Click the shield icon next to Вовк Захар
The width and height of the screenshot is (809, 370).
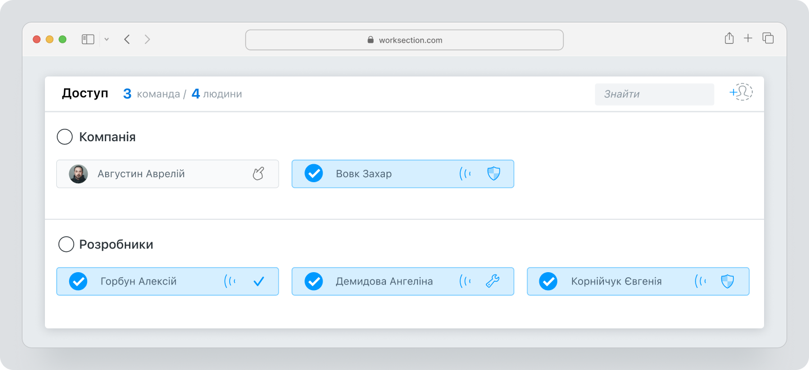tap(493, 174)
